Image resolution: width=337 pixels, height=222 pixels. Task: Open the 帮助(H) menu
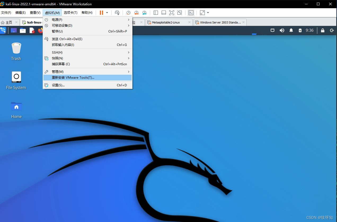coord(87,13)
